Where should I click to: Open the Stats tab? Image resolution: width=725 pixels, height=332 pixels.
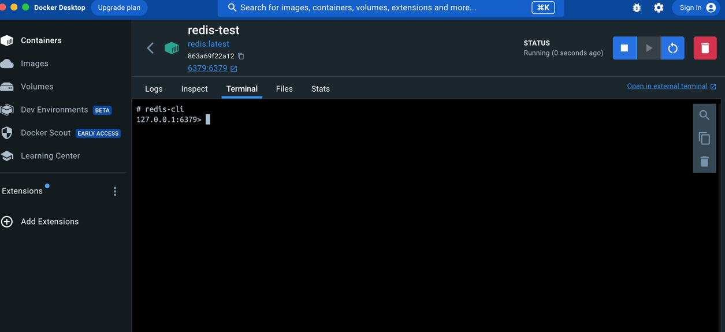(x=321, y=89)
